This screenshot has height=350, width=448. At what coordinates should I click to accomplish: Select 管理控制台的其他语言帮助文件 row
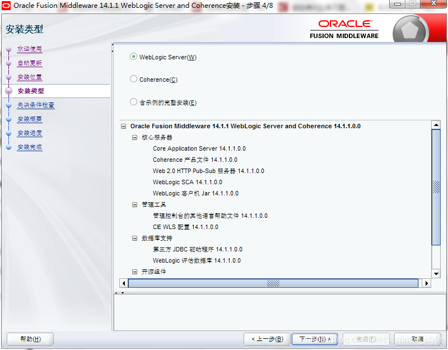coord(211,216)
